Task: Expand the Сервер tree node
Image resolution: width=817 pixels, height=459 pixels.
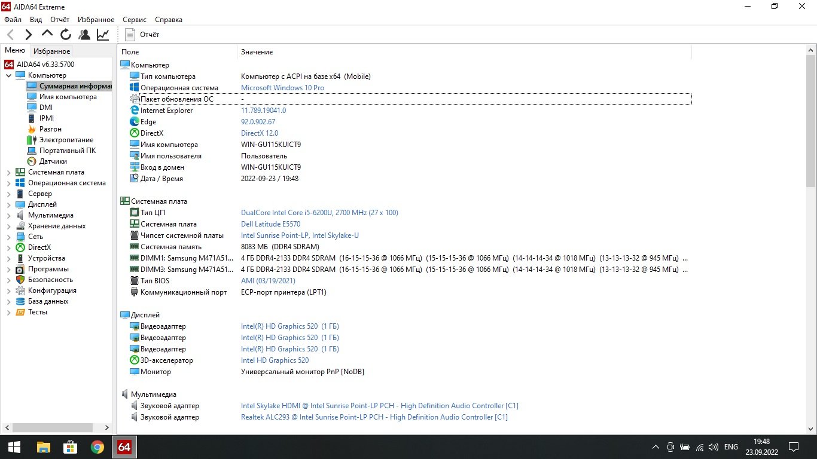Action: [x=8, y=194]
